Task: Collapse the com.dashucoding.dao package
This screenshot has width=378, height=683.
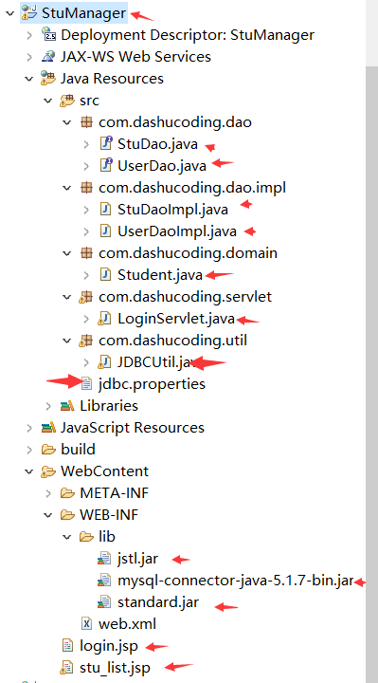Action: [x=67, y=122]
